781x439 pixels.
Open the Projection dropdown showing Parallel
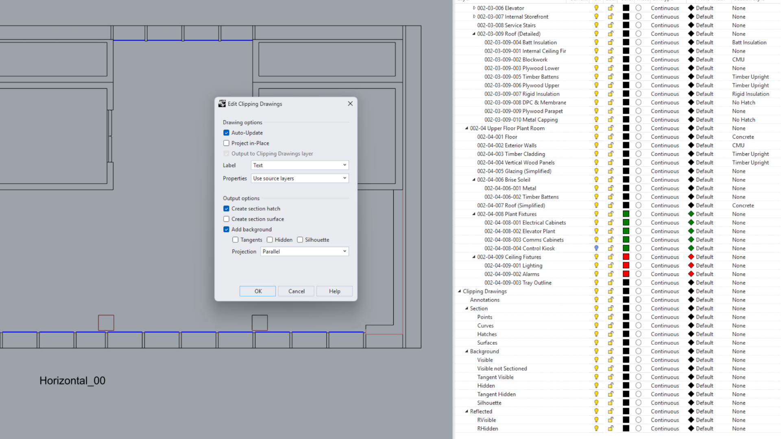(x=304, y=252)
